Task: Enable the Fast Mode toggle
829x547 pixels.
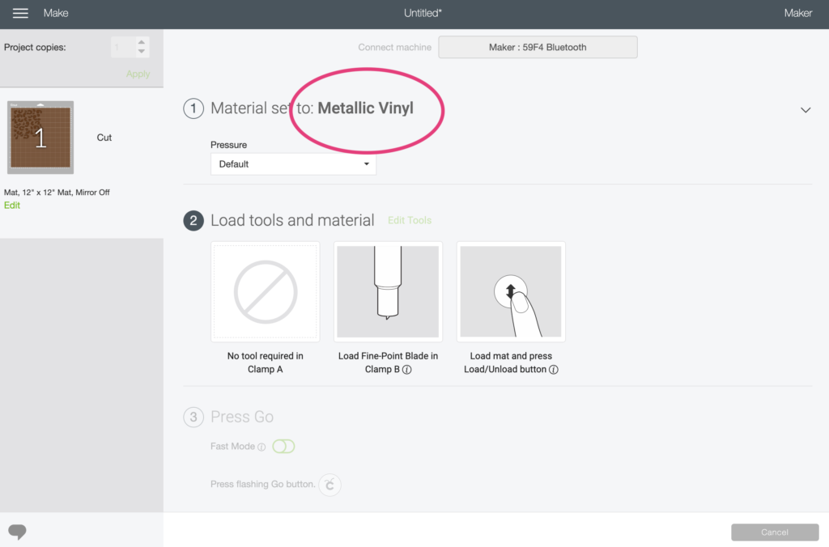Action: (x=283, y=447)
